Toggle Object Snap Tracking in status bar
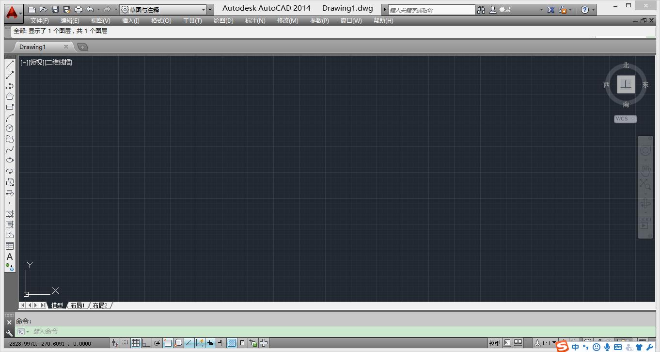This screenshot has width=660, height=352. pos(189,343)
